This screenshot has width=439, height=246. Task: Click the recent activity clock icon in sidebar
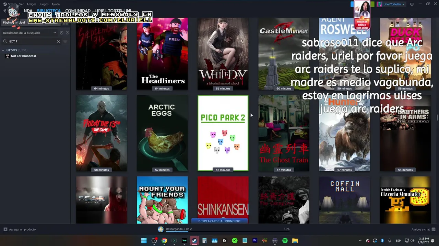click(x=61, y=33)
